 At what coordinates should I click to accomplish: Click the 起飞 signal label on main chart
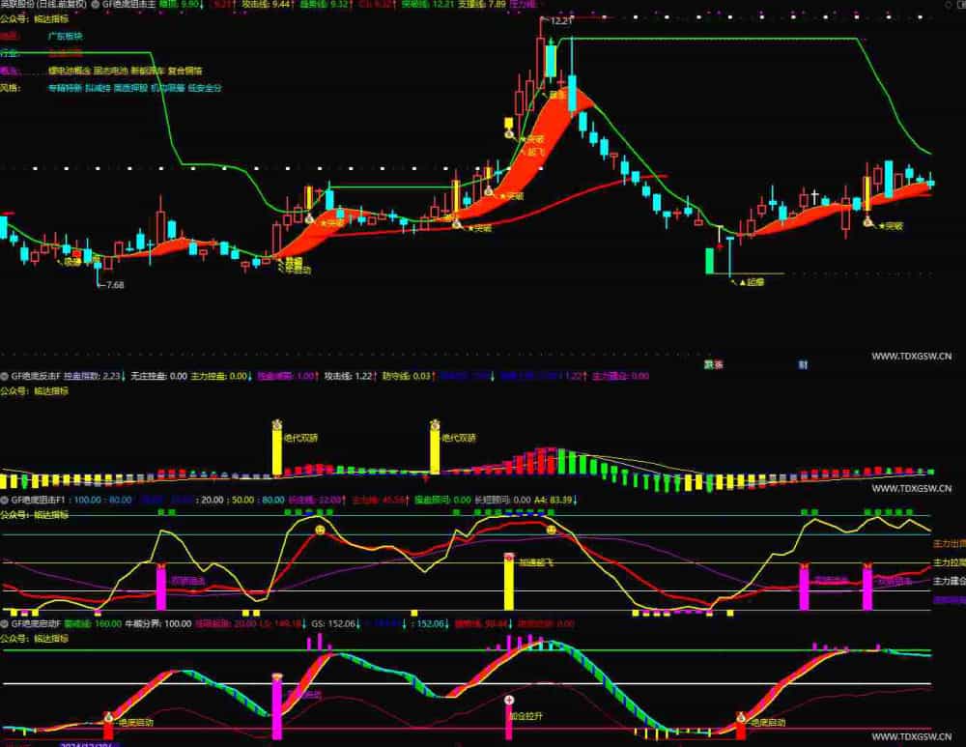(536, 151)
